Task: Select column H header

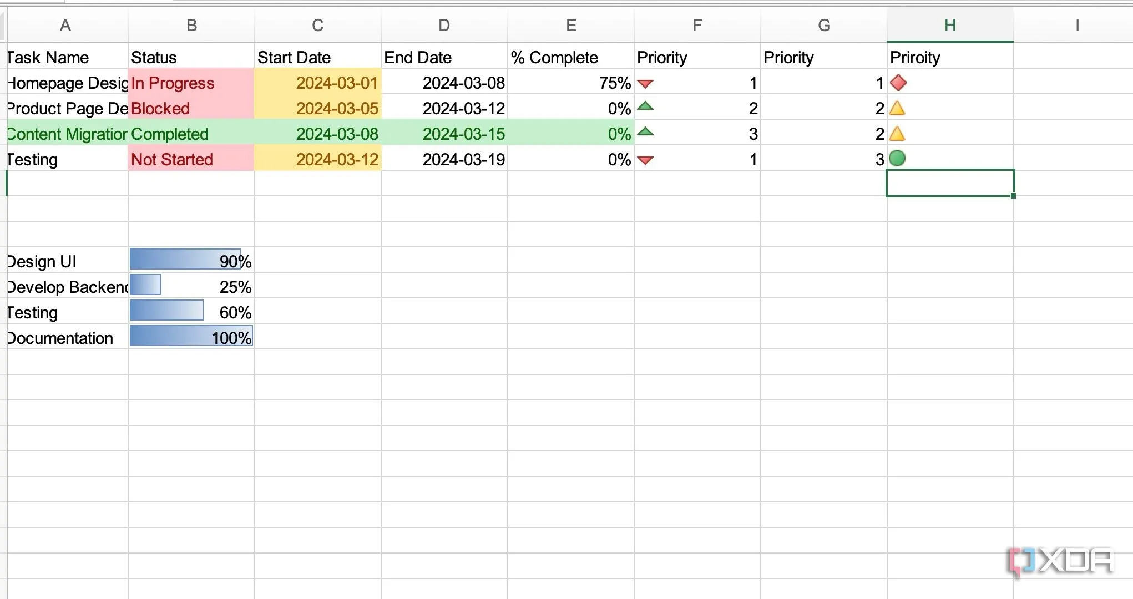Action: pyautogui.click(x=950, y=25)
